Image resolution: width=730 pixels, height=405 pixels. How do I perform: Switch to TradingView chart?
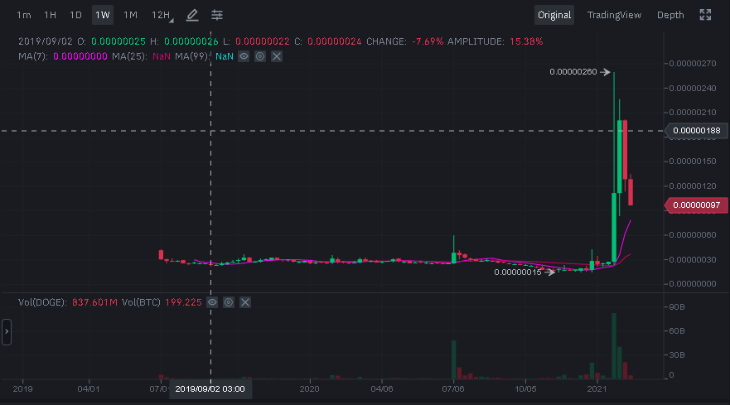pyautogui.click(x=614, y=15)
